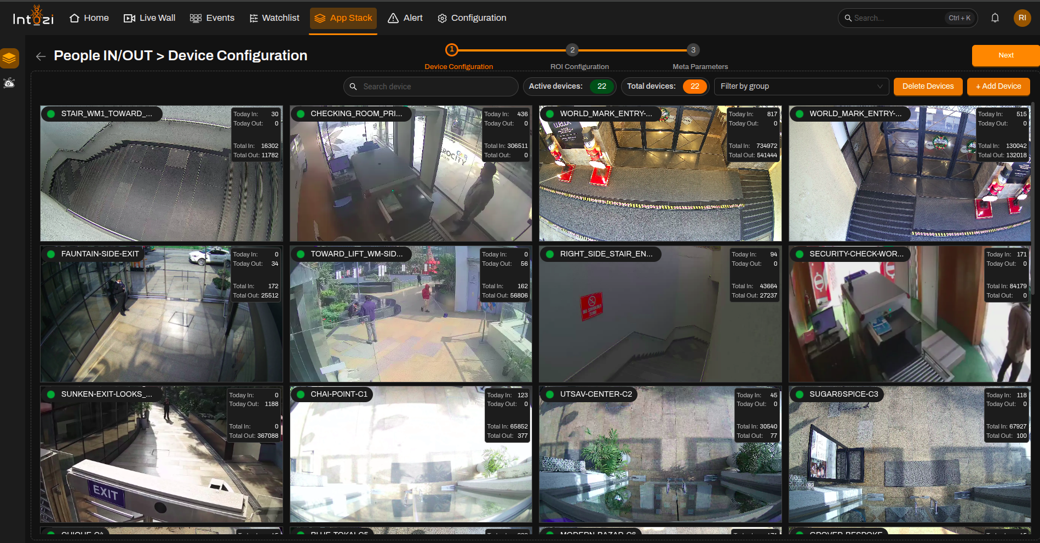The width and height of the screenshot is (1040, 543).
Task: Click the back arrow beside People IN/OUT
Action: click(x=41, y=56)
